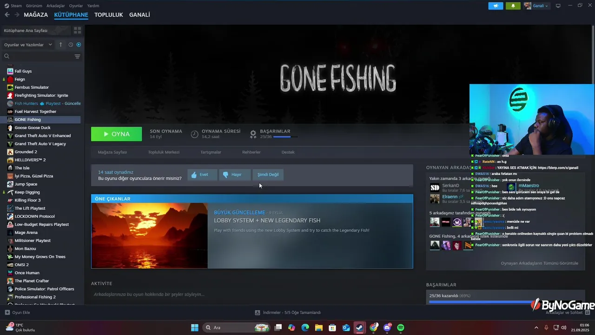This screenshot has width=595, height=335.
Task: Open the MAĞAZA tab
Action: tap(36, 15)
